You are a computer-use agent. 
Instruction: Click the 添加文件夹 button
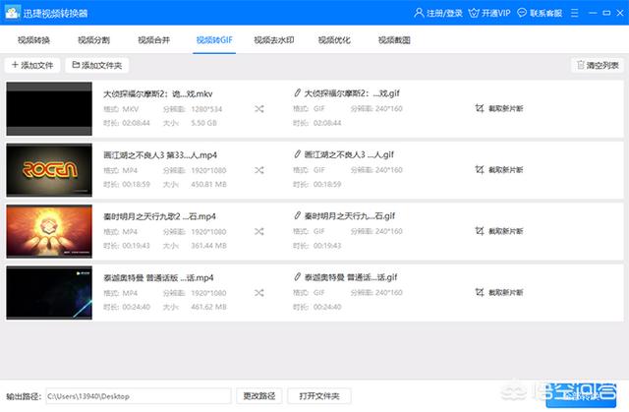point(97,65)
